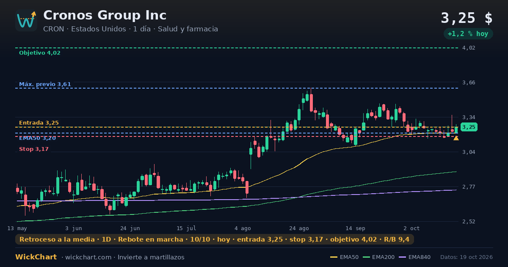The image size is (508, 267).
Task: Click the 'EMA50 3,20' level label
Action: pos(37,138)
